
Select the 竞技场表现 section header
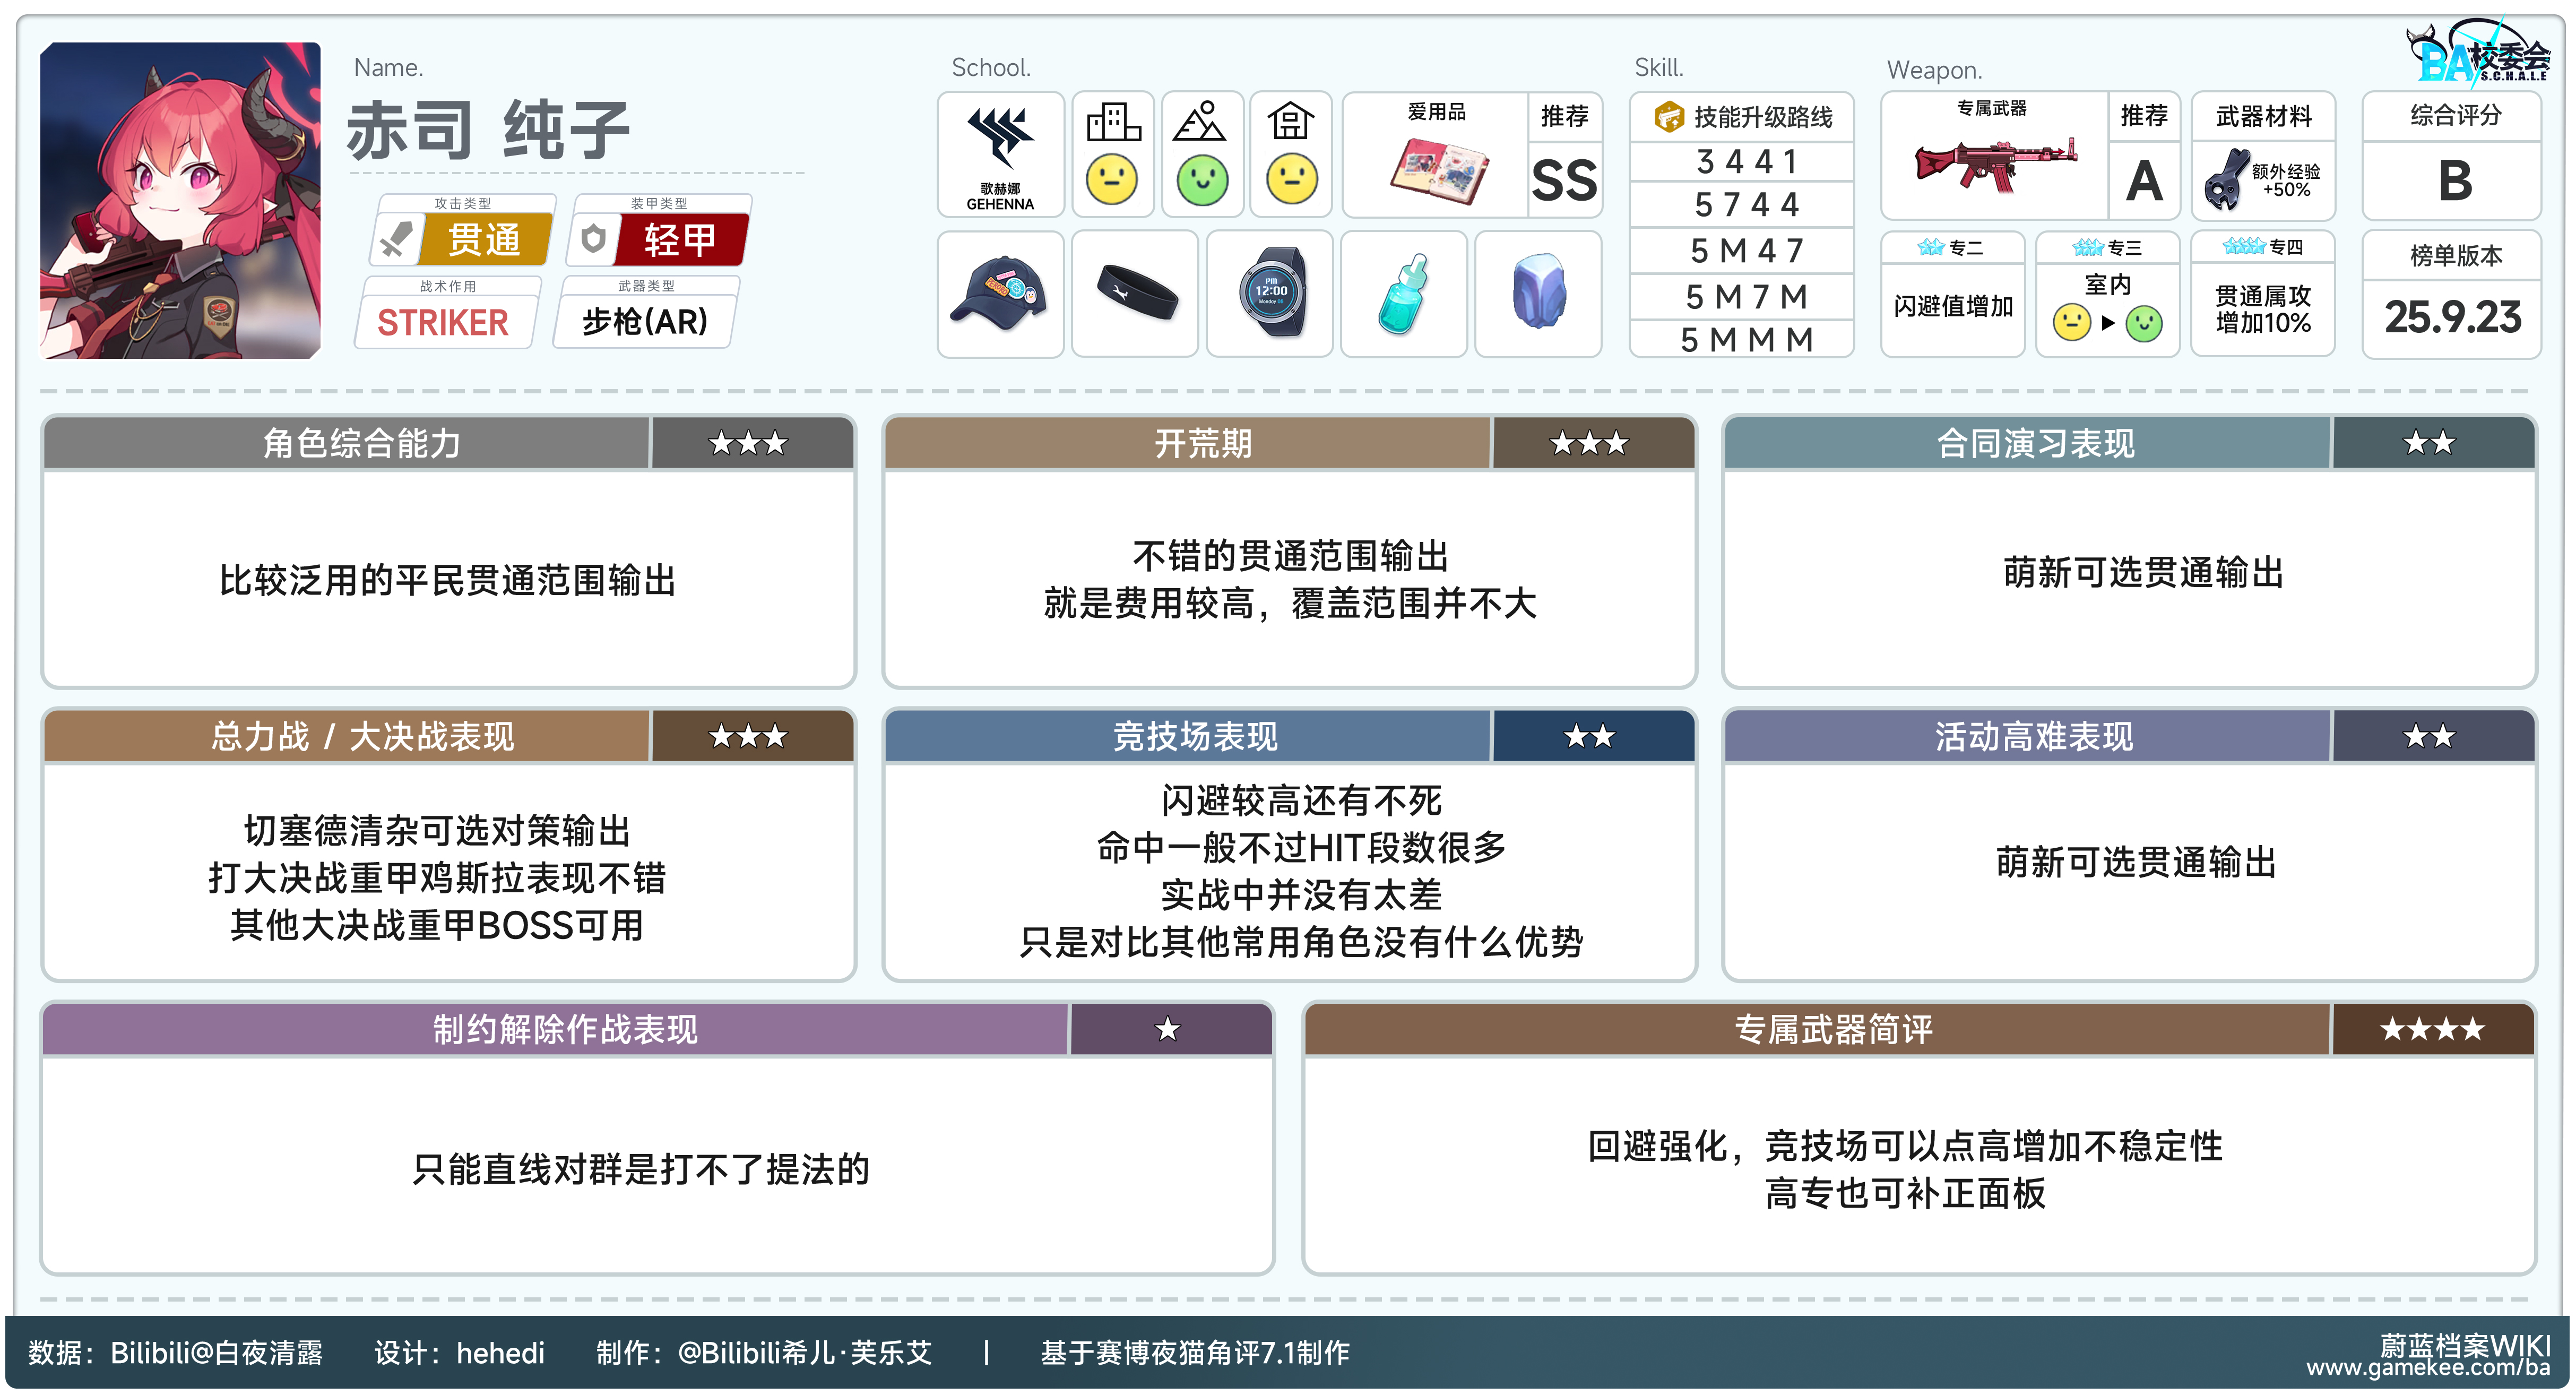point(1194,737)
